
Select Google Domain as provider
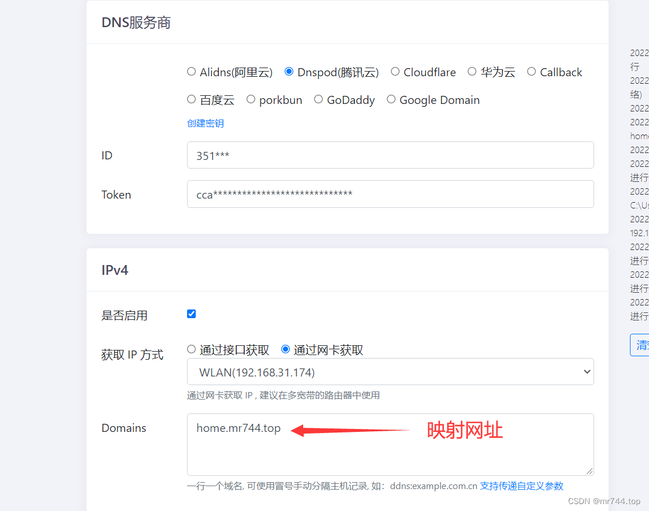coord(391,99)
